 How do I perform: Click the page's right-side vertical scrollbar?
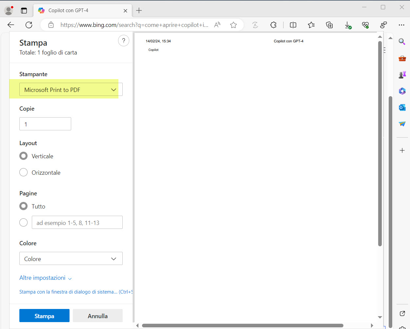pos(390,212)
